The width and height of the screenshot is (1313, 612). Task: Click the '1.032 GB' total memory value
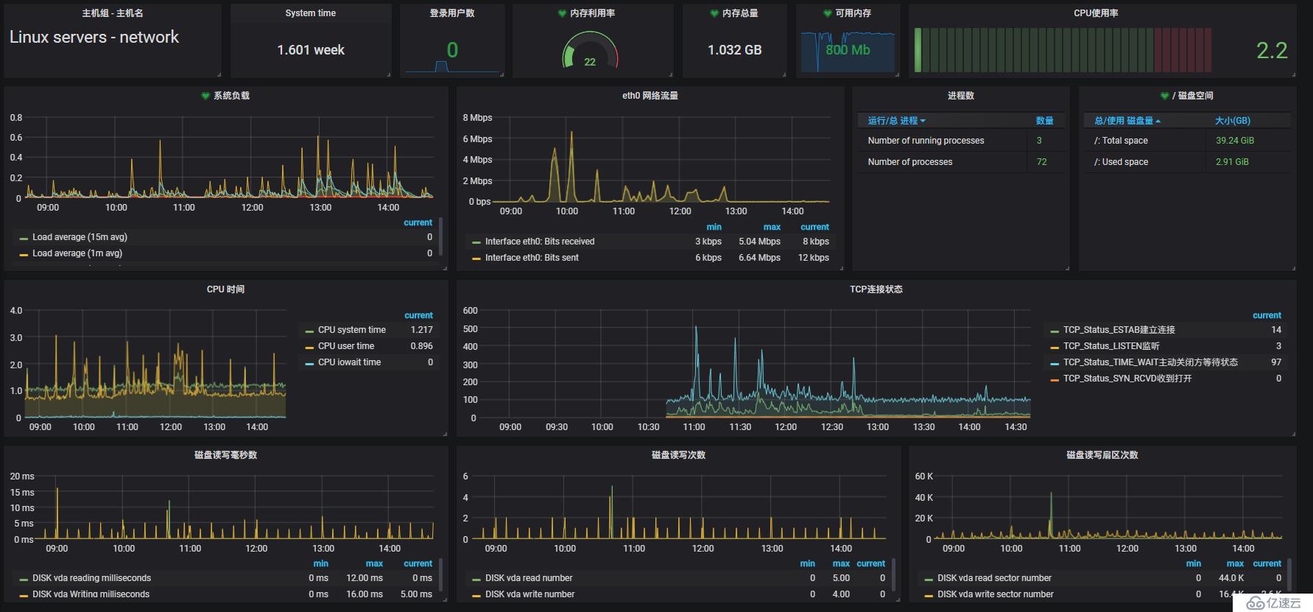pos(735,50)
